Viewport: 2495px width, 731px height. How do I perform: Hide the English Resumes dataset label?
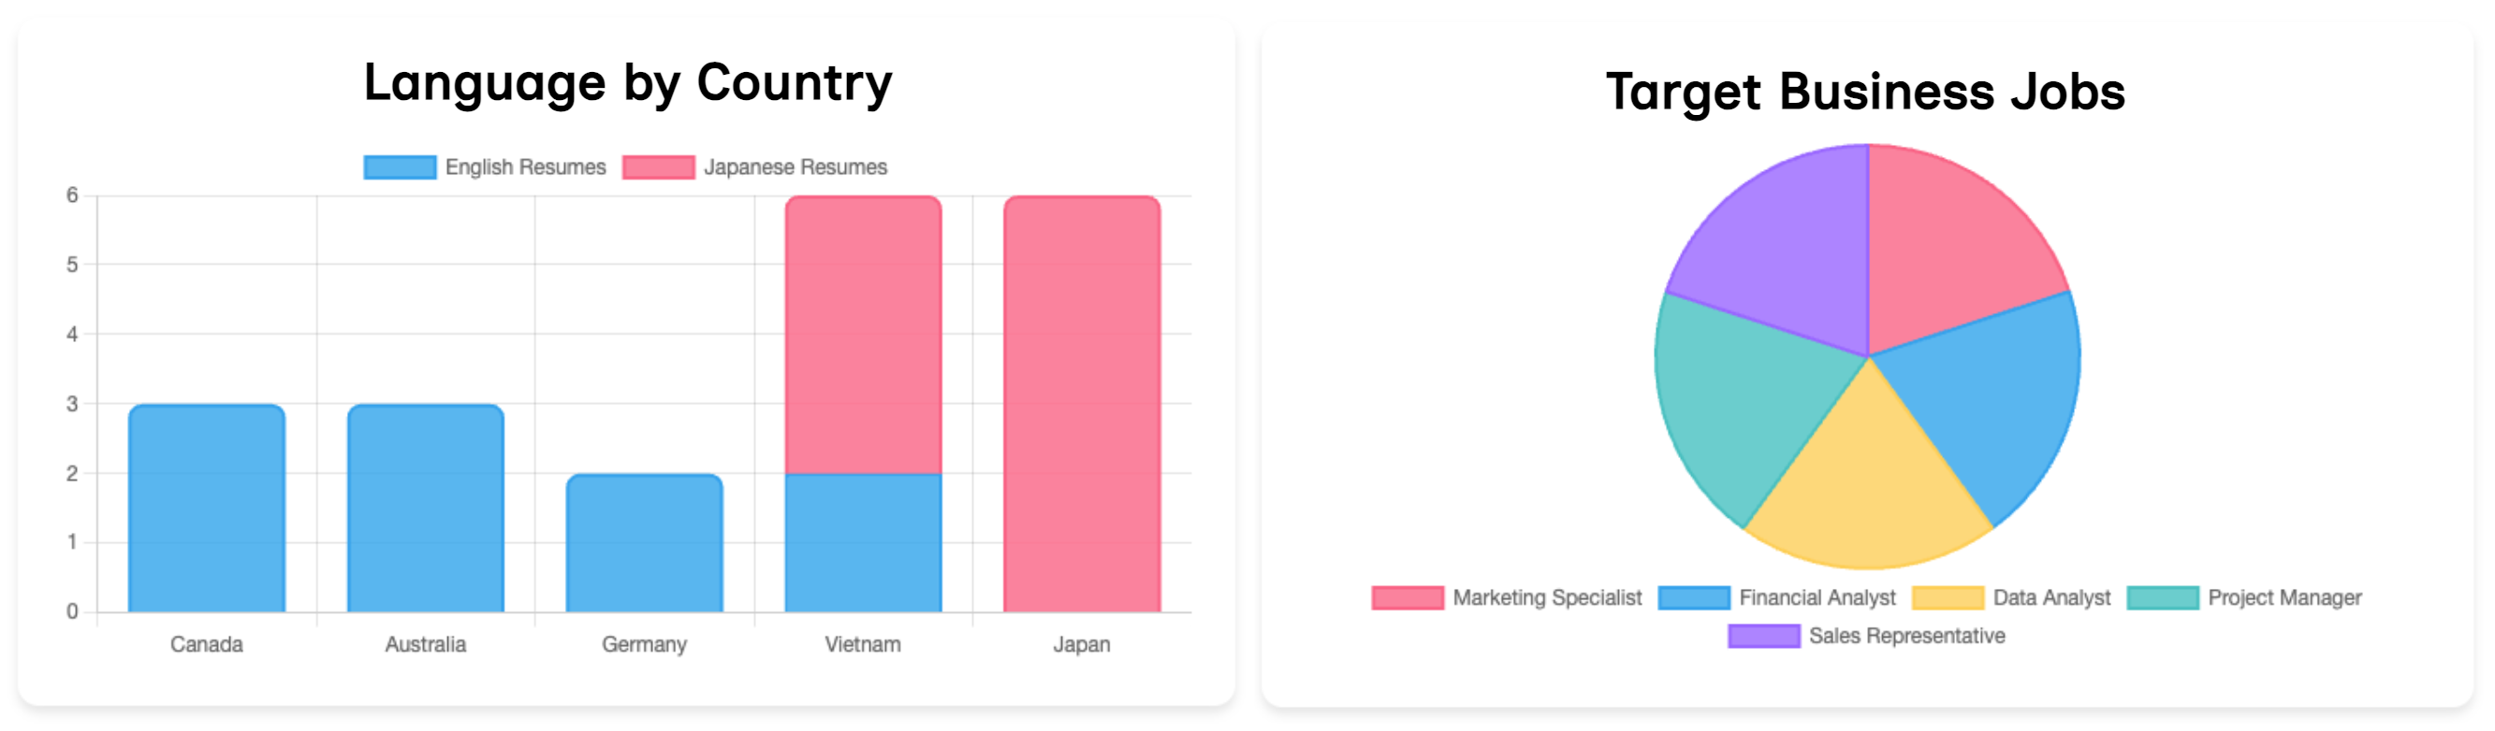click(525, 167)
